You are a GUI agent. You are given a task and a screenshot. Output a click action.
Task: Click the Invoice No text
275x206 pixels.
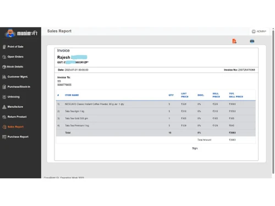click(x=239, y=70)
